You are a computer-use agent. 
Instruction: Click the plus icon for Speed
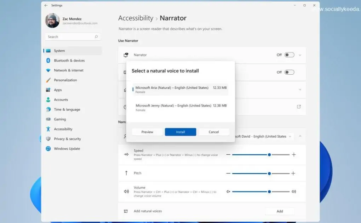click(294, 155)
